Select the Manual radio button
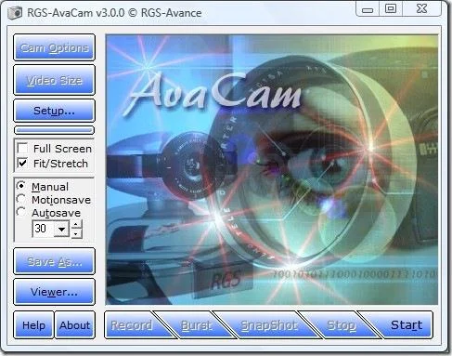Viewport: 452px width, 356px height. (21, 186)
